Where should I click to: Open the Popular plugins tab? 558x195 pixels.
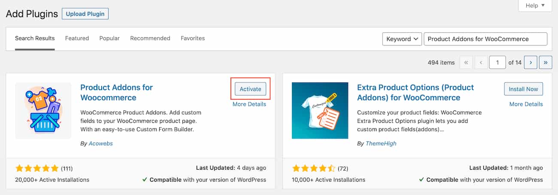(109, 38)
